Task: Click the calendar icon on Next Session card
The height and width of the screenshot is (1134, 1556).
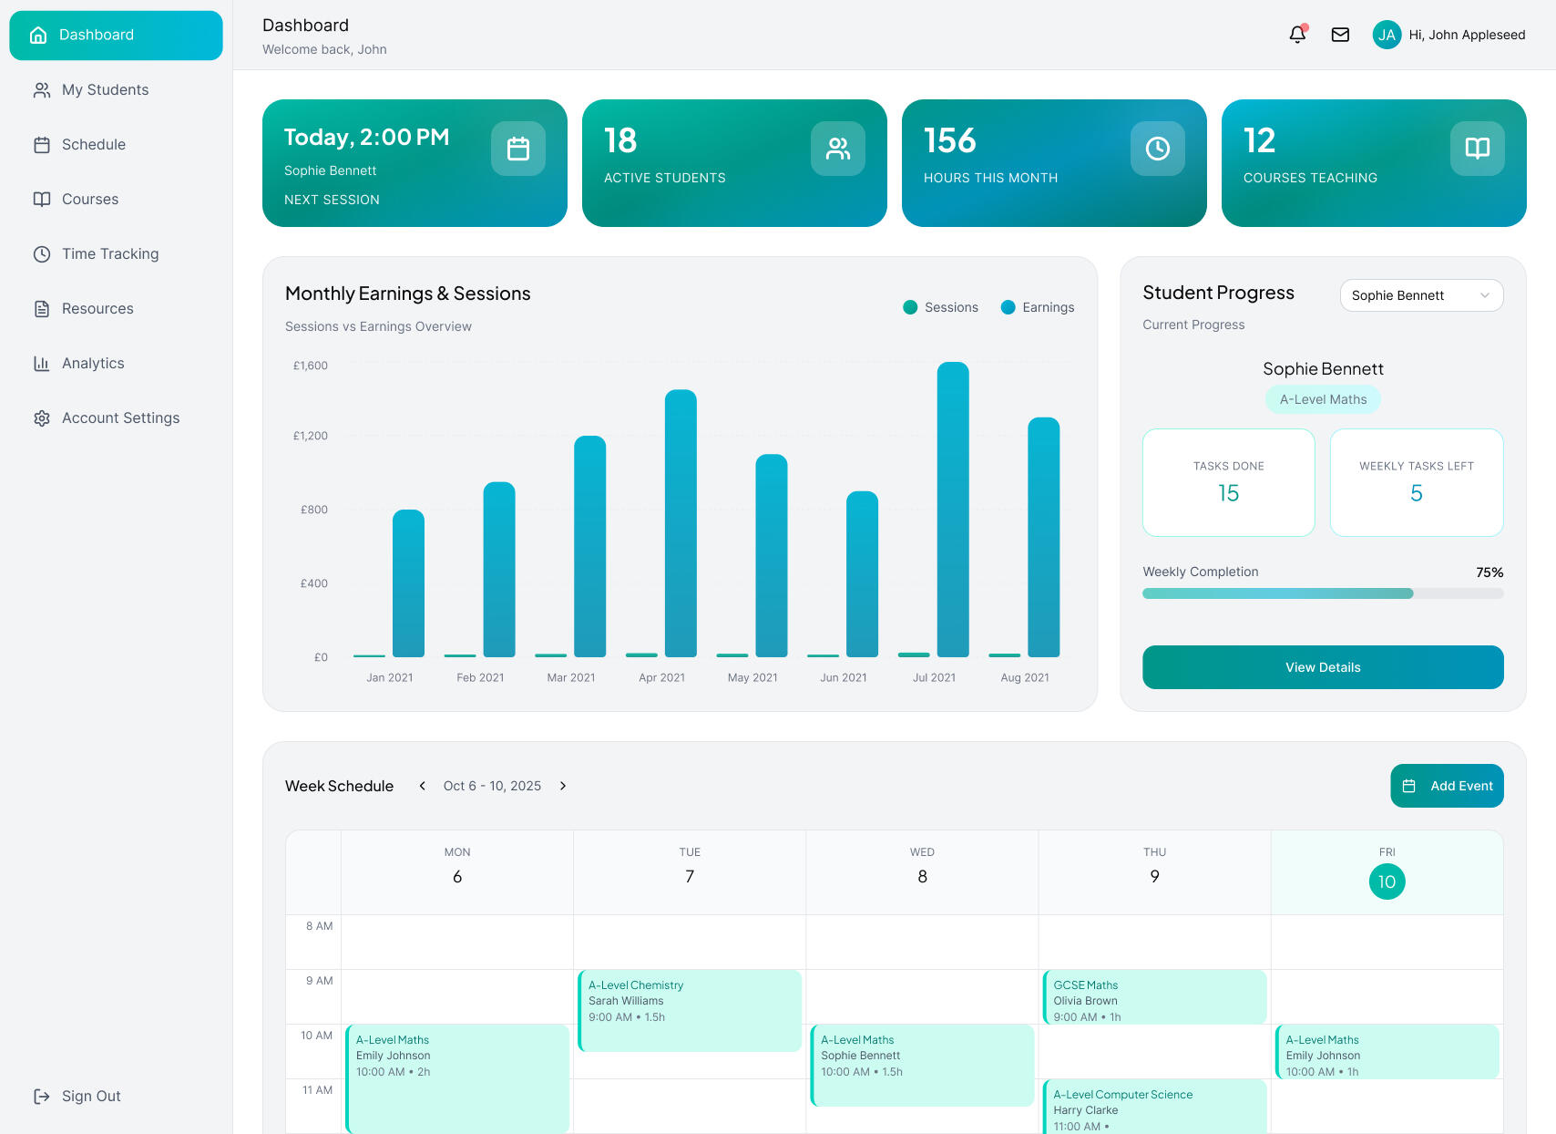Action: (x=518, y=149)
